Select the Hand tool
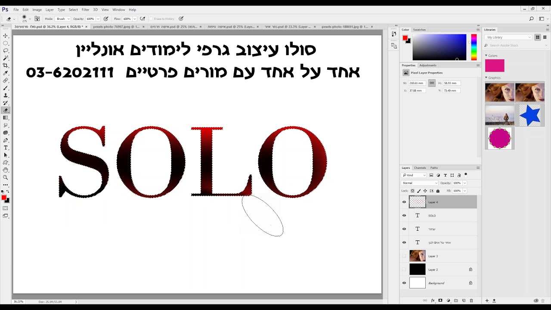Image resolution: width=551 pixels, height=310 pixels. (x=6, y=170)
